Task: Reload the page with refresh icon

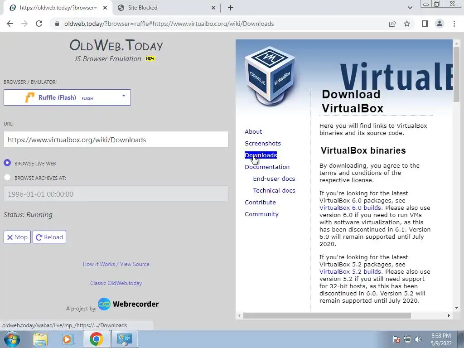Action: click(39, 24)
